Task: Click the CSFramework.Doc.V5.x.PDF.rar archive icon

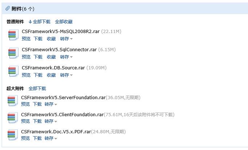Action: pyautogui.click(x=13, y=135)
